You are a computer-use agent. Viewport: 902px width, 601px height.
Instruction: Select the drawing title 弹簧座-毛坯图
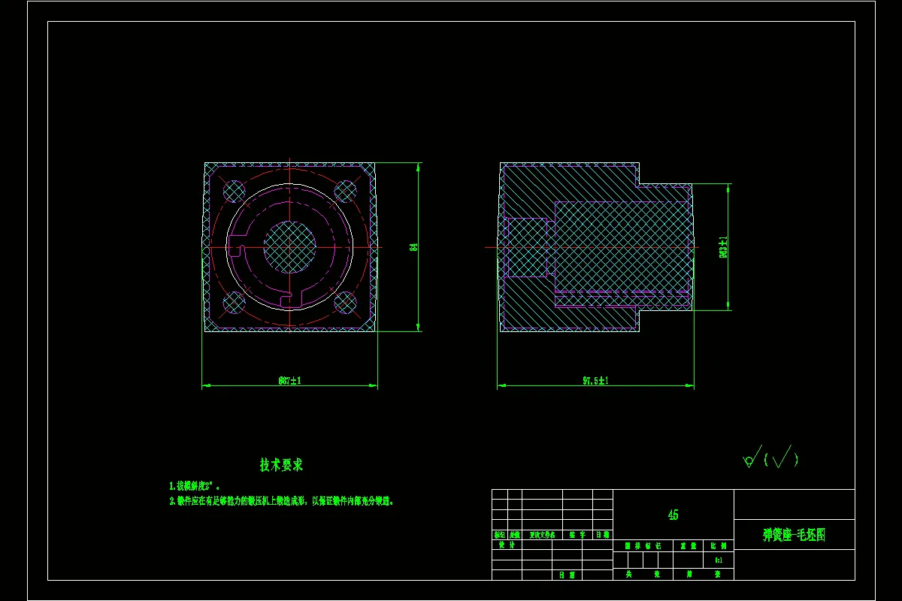pyautogui.click(x=794, y=535)
